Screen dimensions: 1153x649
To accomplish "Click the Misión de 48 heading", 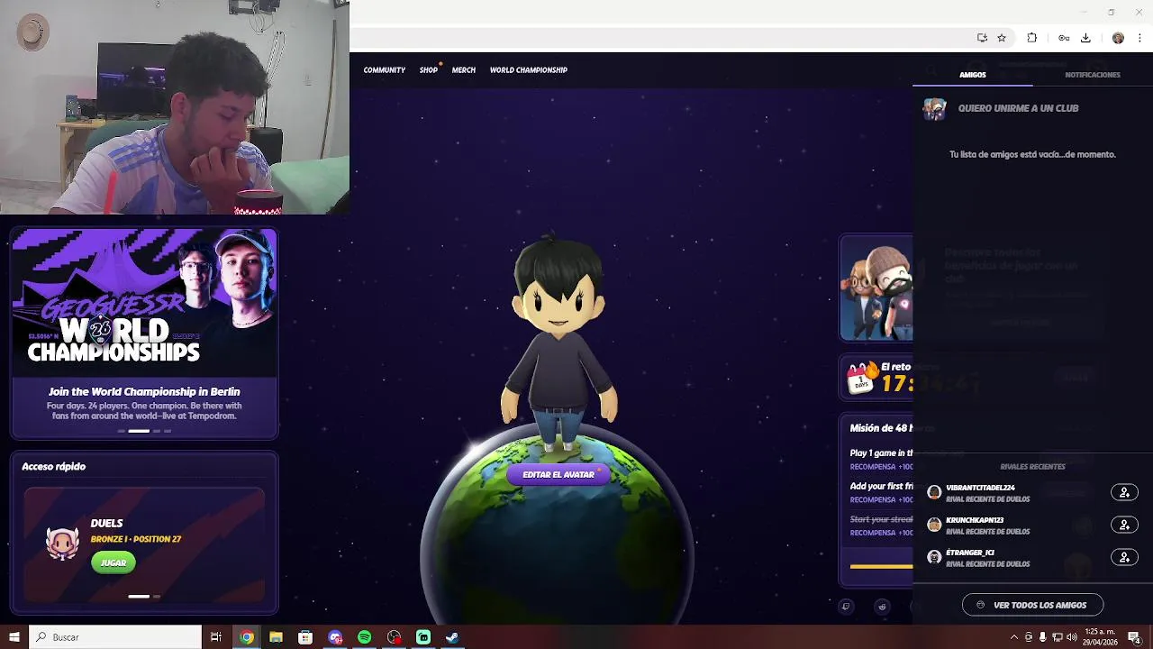I will coord(881,428).
